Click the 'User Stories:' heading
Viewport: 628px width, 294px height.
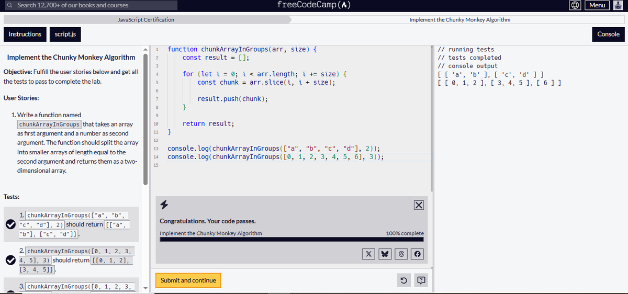21,98
